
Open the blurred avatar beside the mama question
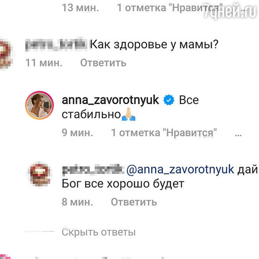click(6, 53)
